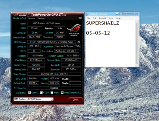This screenshot has height=121, width=159.
Task: Click the Pixel Fillrate field 27.5 GPixel/s
Action: [36, 60]
